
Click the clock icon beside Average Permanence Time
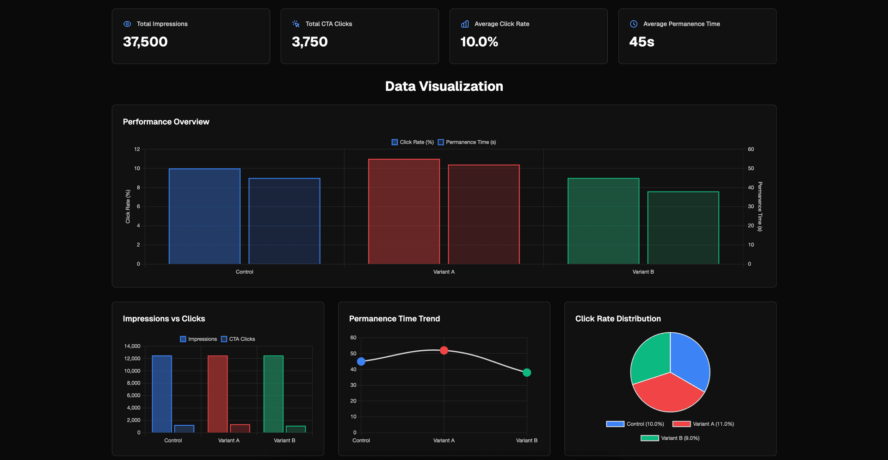click(x=634, y=24)
